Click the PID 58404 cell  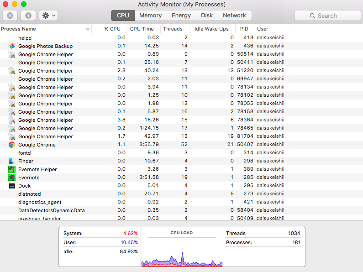[245, 210]
